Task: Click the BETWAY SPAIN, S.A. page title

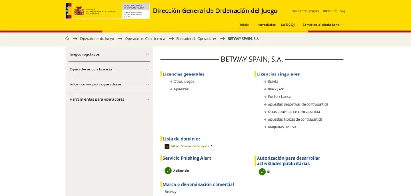Action: (x=252, y=59)
